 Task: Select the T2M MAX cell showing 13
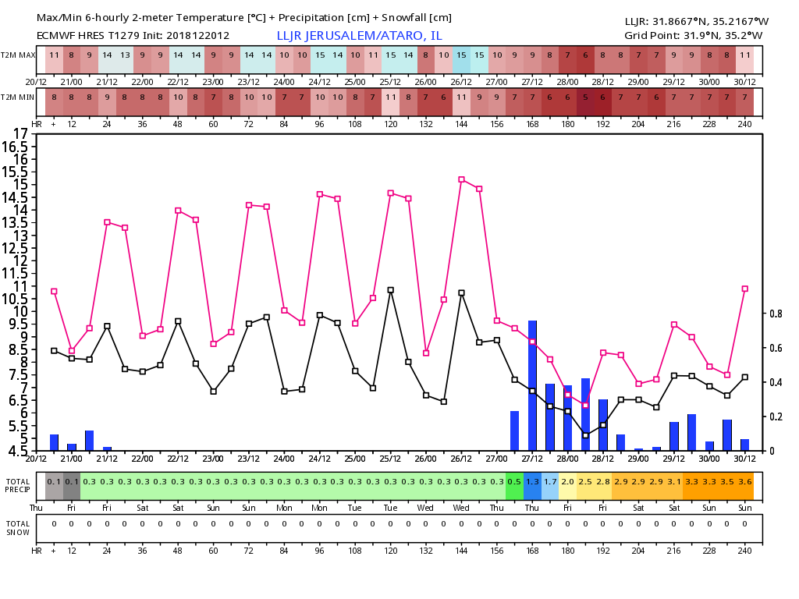[x=125, y=55]
